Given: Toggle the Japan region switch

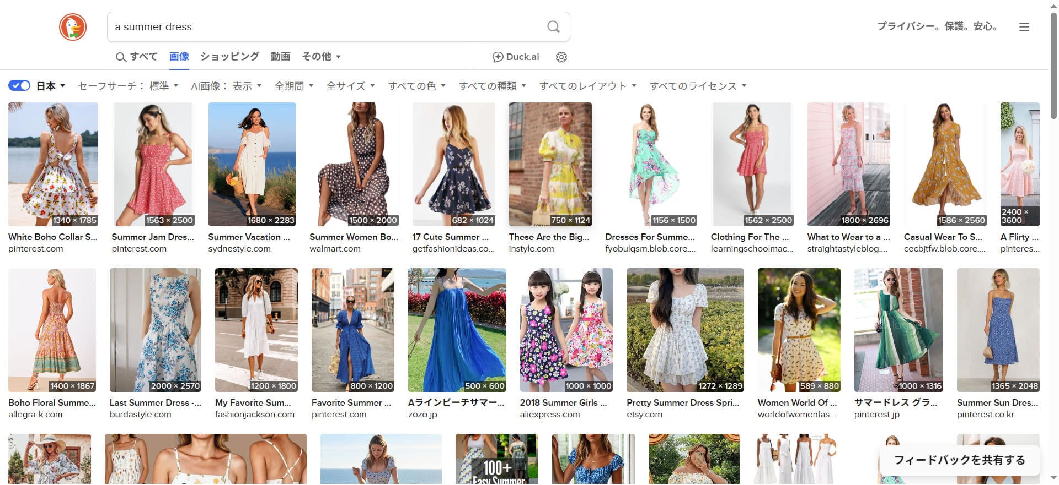Looking at the screenshot, I should click(19, 85).
